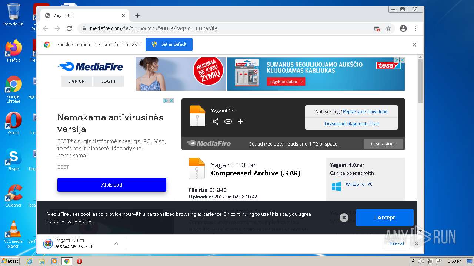
Task: Open the WinZip for PC link
Action: point(359,184)
